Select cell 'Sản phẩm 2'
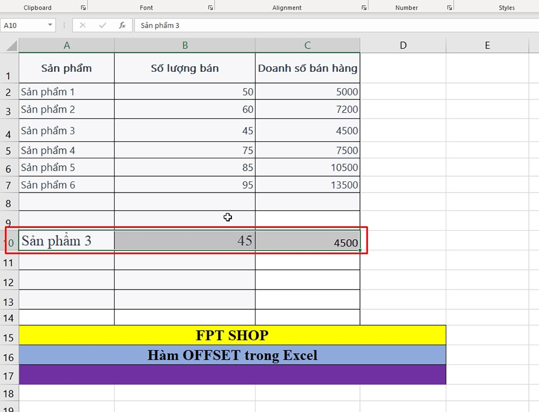The width and height of the screenshot is (539, 412). 67,109
